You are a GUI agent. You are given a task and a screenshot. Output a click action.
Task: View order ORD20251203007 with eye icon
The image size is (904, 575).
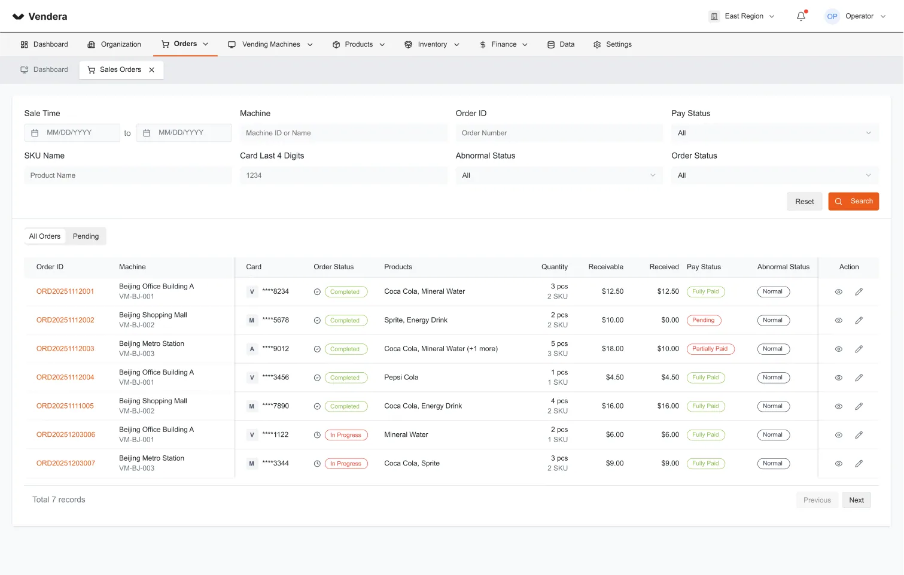(839, 464)
